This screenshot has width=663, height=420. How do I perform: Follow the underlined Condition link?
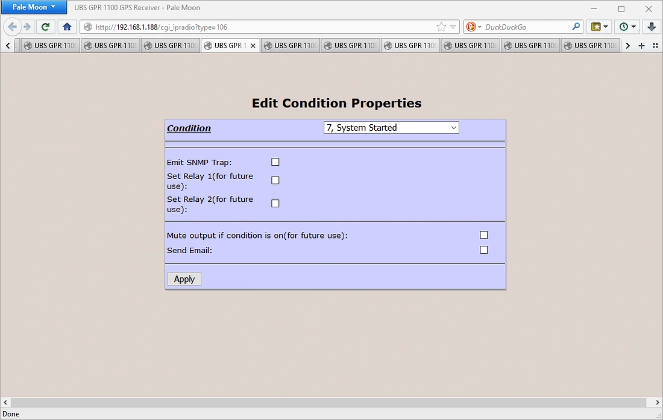189,128
